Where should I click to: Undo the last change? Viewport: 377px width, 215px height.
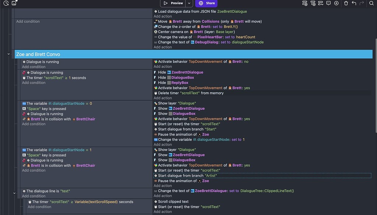click(x=354, y=3)
